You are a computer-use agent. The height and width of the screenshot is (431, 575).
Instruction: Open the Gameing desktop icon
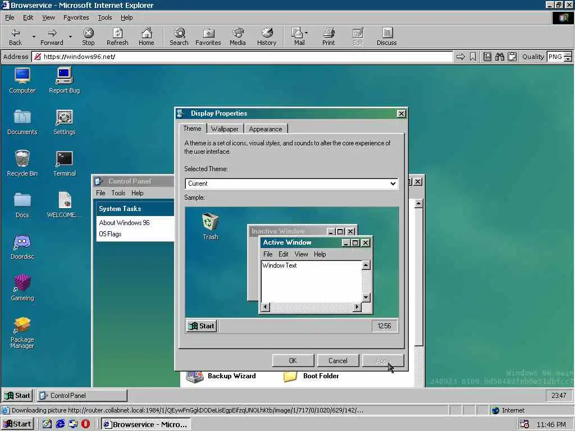pyautogui.click(x=22, y=283)
